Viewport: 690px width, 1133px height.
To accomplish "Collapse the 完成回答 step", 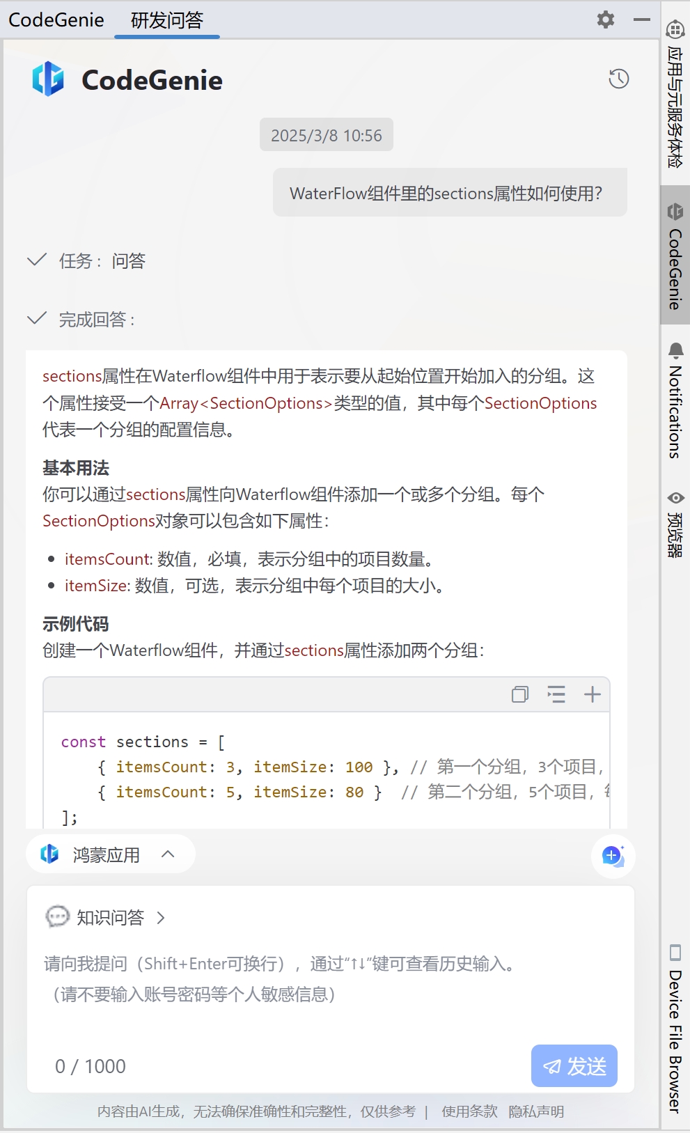I will pyautogui.click(x=37, y=319).
